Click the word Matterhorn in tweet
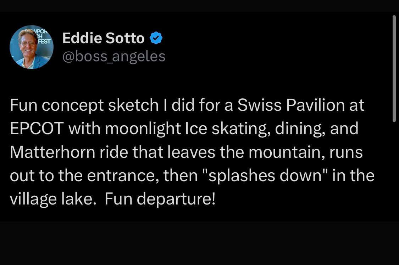This screenshot has width=399, height=265. [52, 152]
